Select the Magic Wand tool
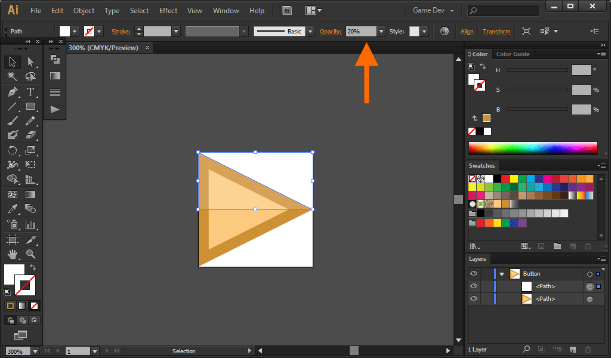 click(11, 77)
